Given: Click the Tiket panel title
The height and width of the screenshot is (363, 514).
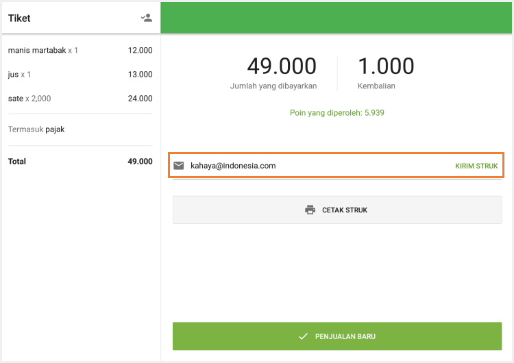Looking at the screenshot, I should [x=19, y=18].
